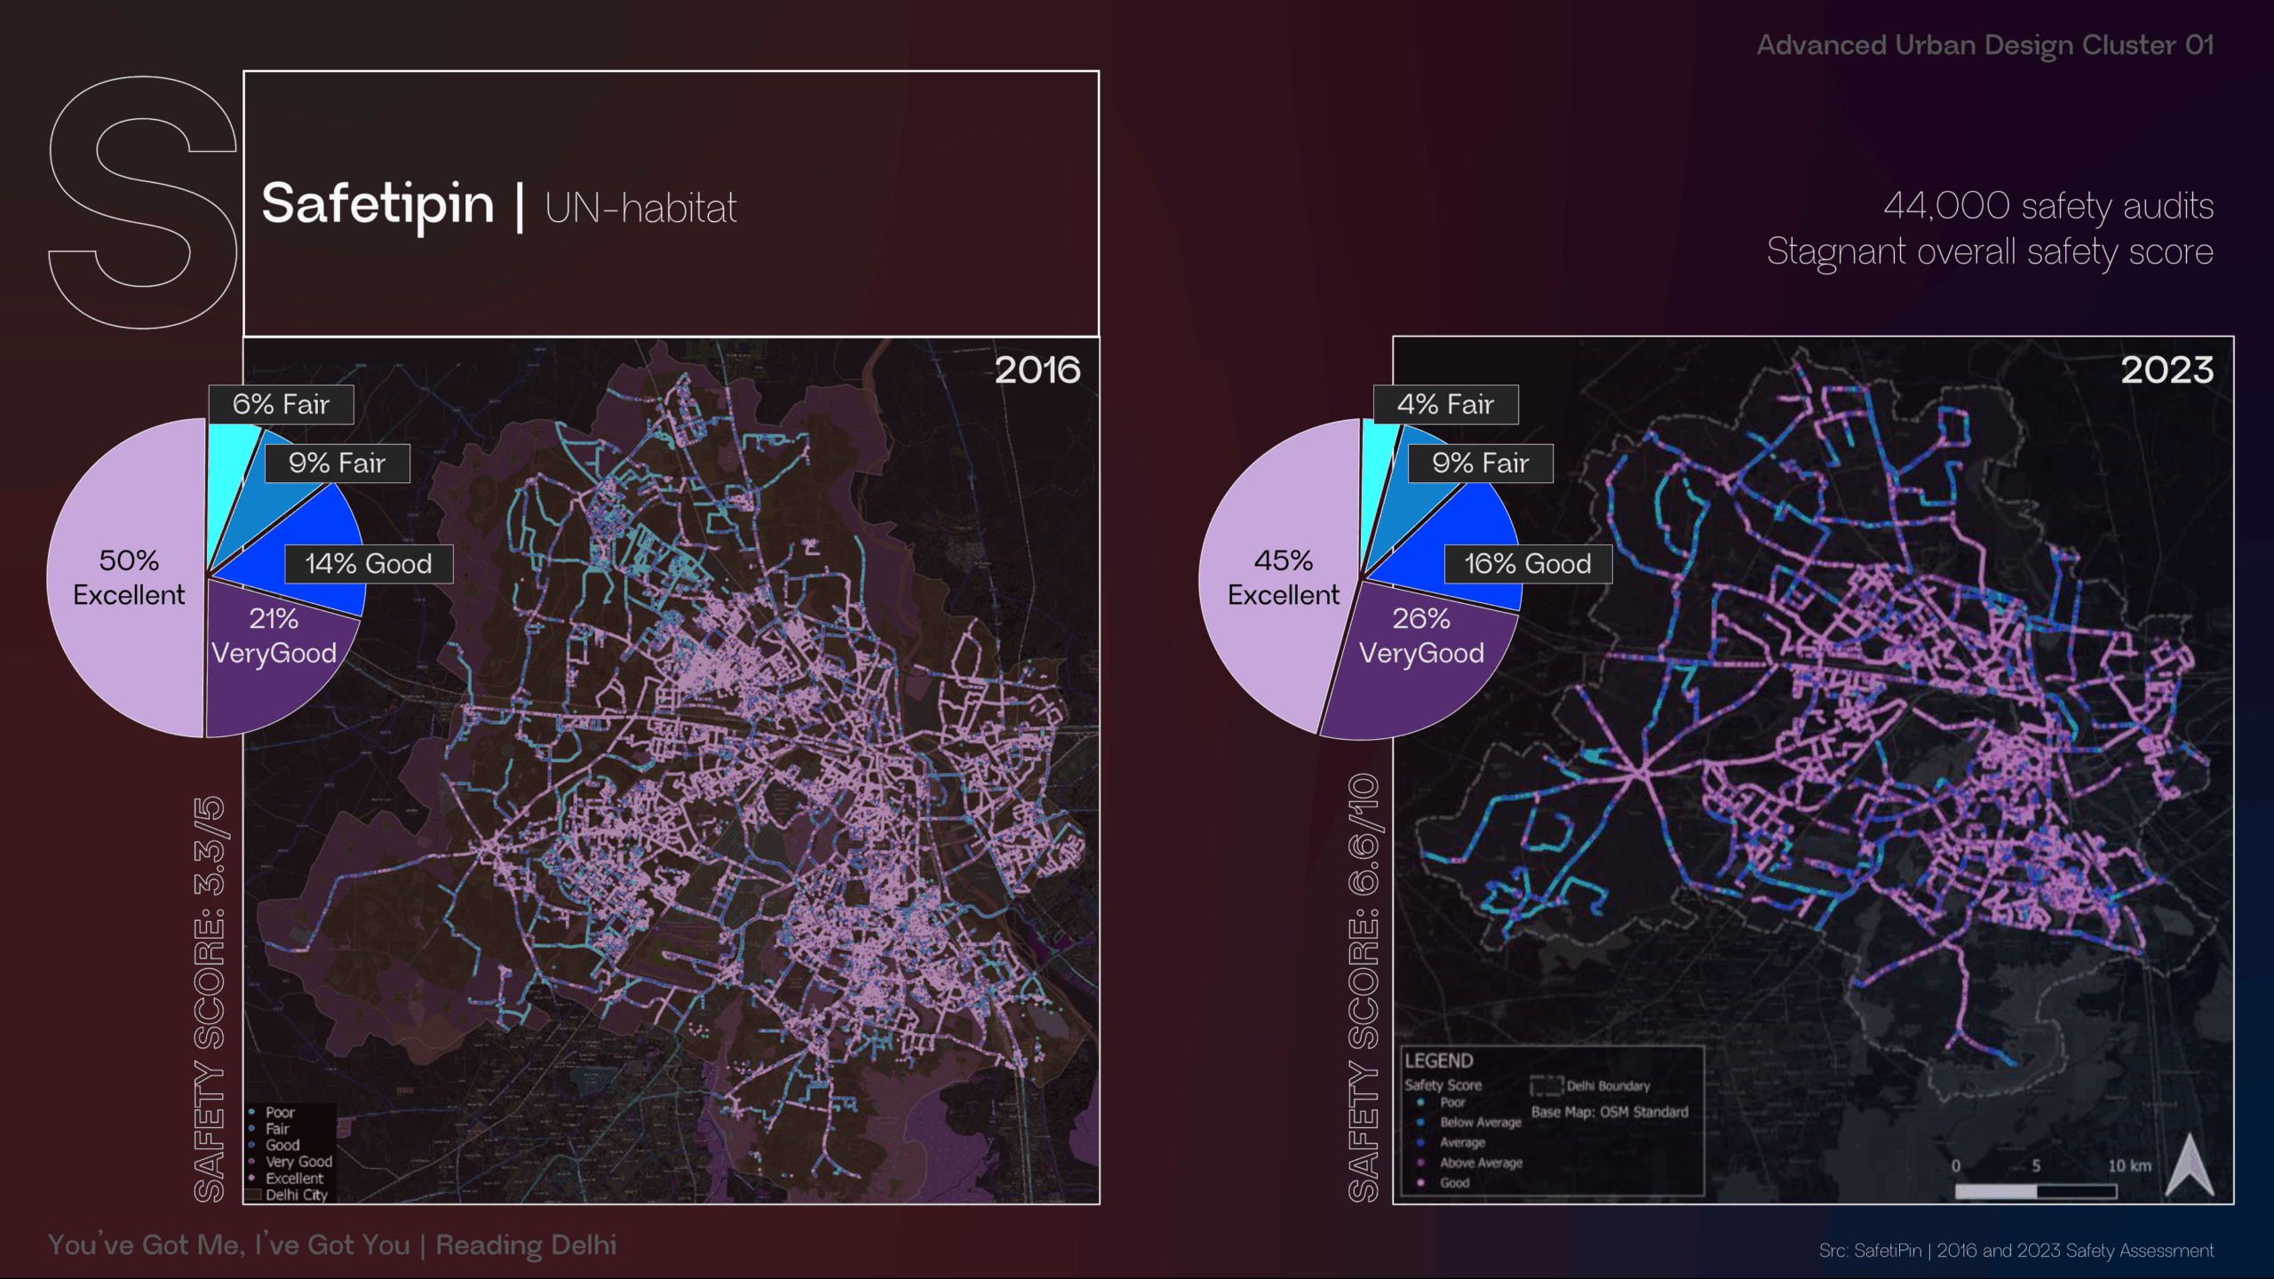Viewport: 2274px width, 1279px height.
Task: Click the '9% Fair' label on 2023 pie
Action: pyautogui.click(x=1481, y=463)
